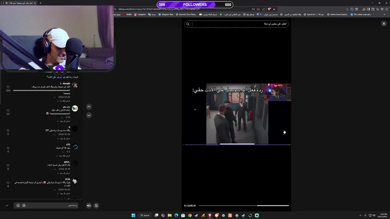Image resolution: width=390 pixels, height=219 pixels.
Task: Open File Explorer from taskbar
Action: click(170, 215)
